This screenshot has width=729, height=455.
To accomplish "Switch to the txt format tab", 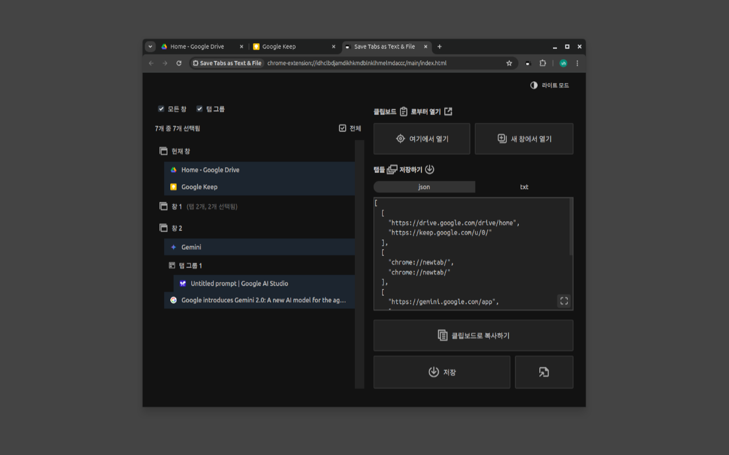I will (524, 187).
